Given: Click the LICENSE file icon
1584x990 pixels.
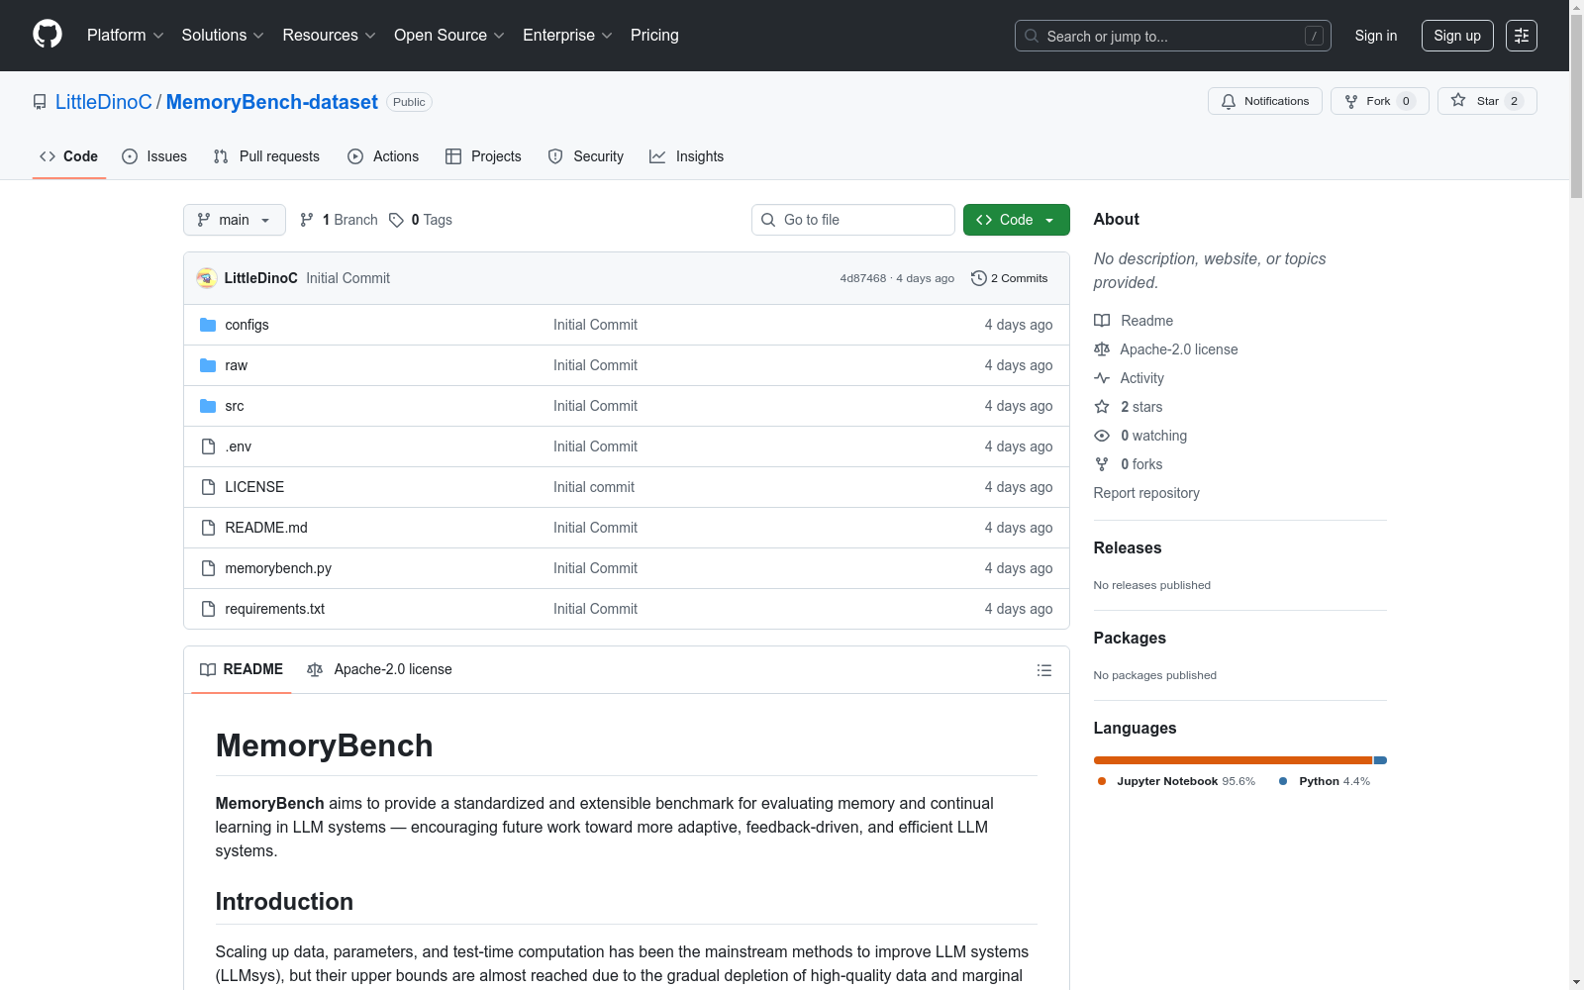Looking at the screenshot, I should pyautogui.click(x=208, y=487).
